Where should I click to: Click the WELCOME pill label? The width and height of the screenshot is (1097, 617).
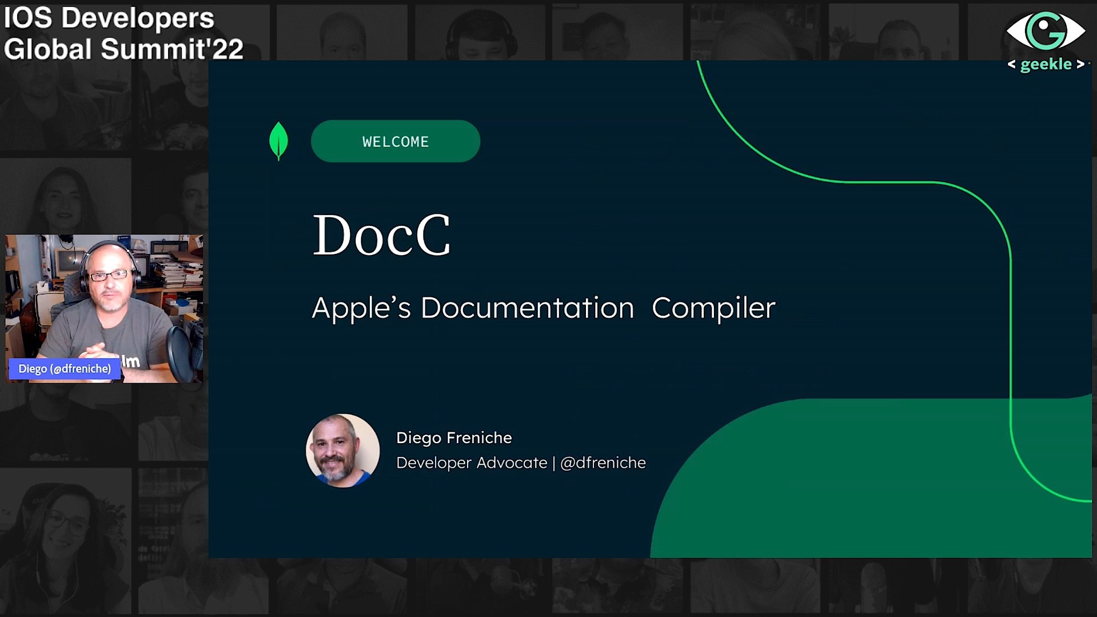click(x=396, y=141)
